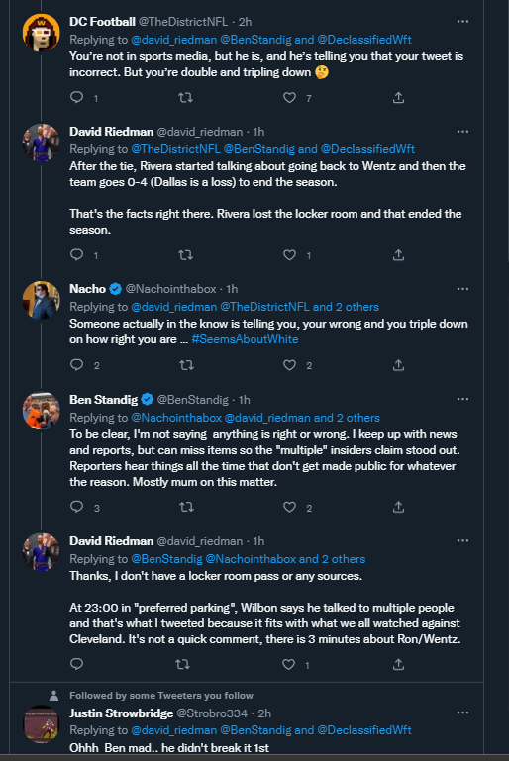509x761 pixels.
Task: Reply to Nacho's tweet
Action: (76, 364)
